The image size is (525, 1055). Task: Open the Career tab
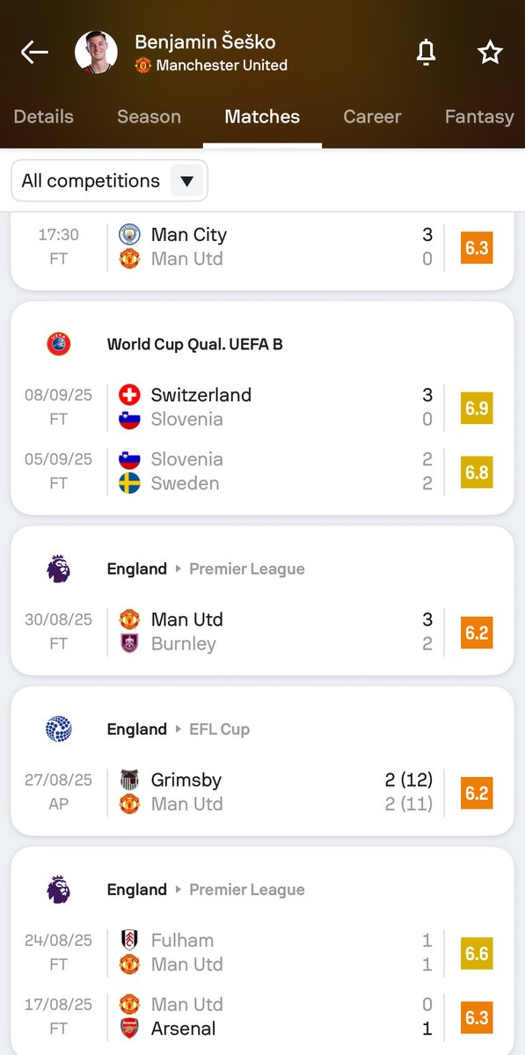[x=372, y=116]
